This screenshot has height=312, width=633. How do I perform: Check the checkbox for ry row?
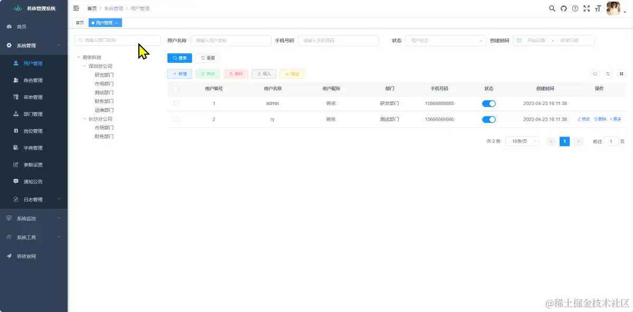tap(176, 120)
